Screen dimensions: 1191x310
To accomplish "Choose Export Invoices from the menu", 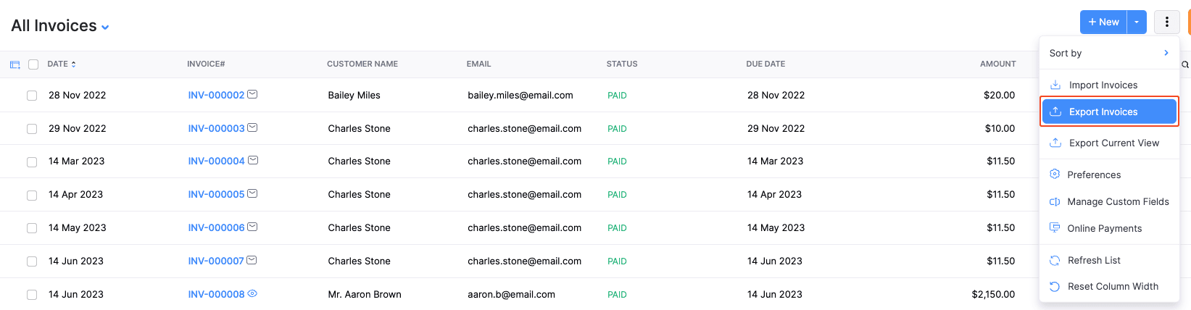I will pyautogui.click(x=1103, y=112).
